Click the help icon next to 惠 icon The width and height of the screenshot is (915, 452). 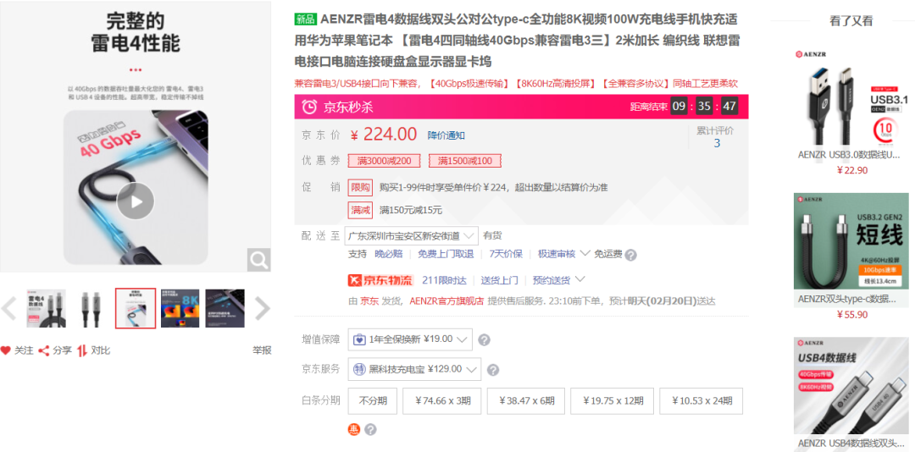370,430
